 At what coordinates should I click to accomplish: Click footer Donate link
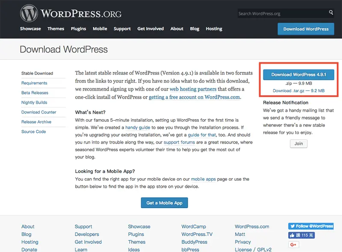click(x=29, y=249)
